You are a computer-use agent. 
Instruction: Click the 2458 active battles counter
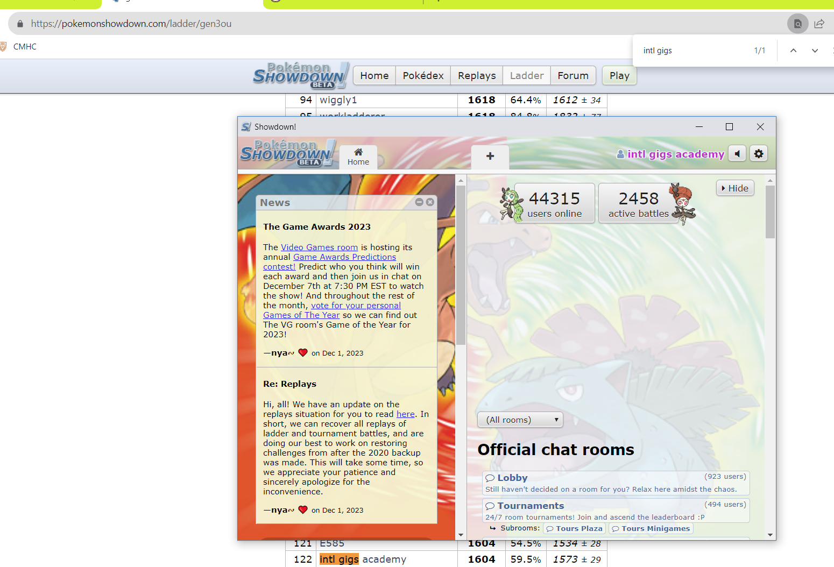pos(639,203)
